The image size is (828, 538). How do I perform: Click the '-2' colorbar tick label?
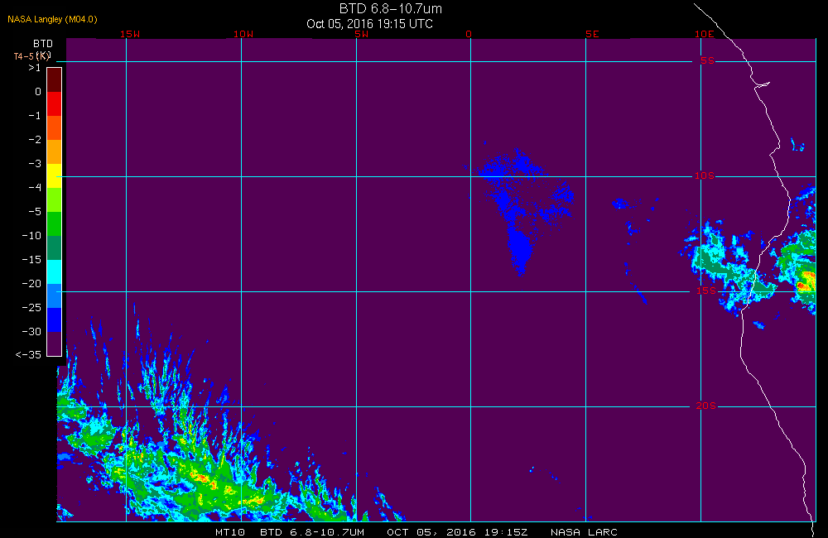click(35, 139)
